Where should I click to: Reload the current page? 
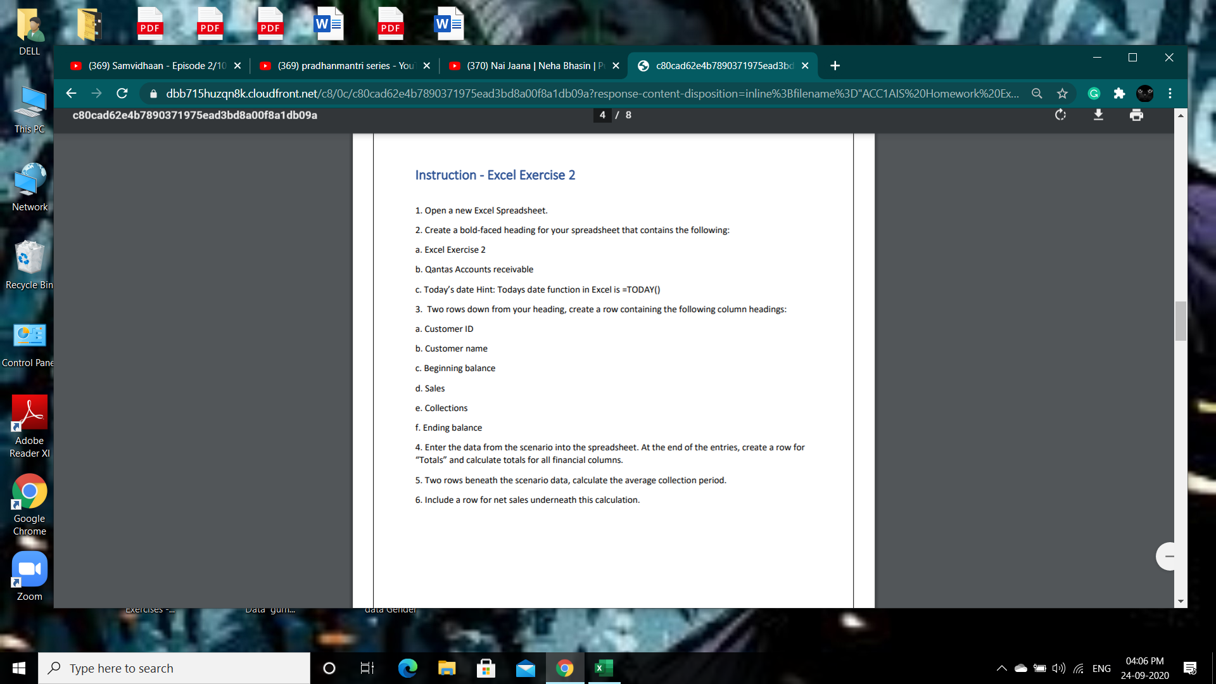pyautogui.click(x=122, y=93)
